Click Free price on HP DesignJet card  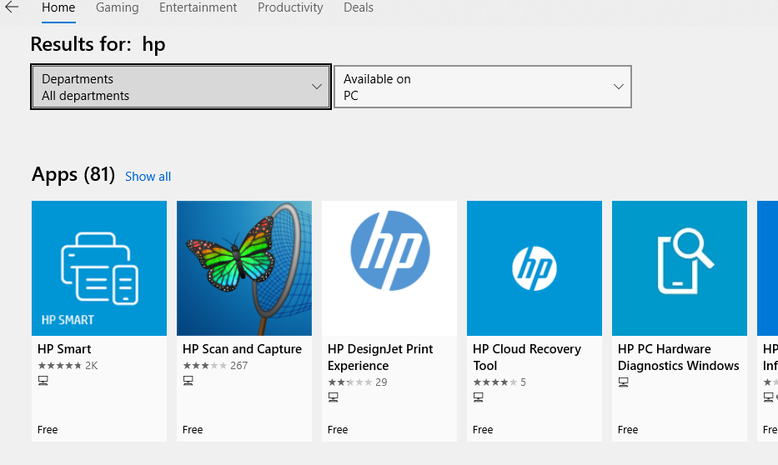click(338, 430)
